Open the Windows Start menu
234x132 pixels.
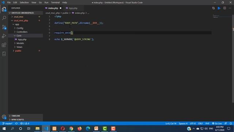pyautogui.click(x=4, y=129)
